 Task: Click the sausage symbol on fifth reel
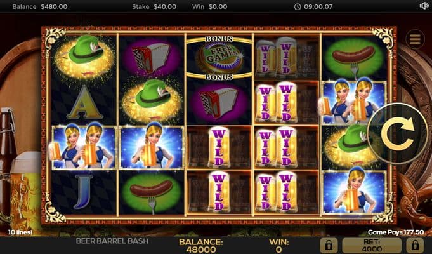click(354, 58)
